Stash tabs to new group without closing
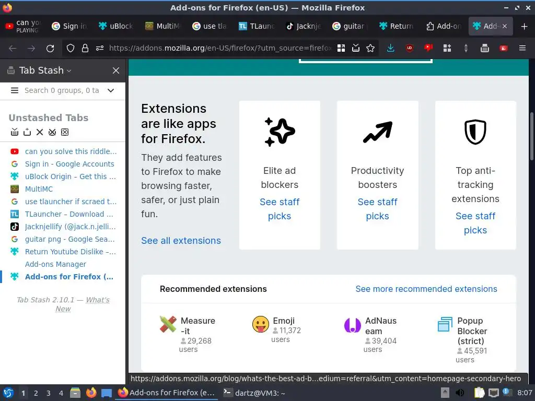535x401 pixels. [27, 132]
